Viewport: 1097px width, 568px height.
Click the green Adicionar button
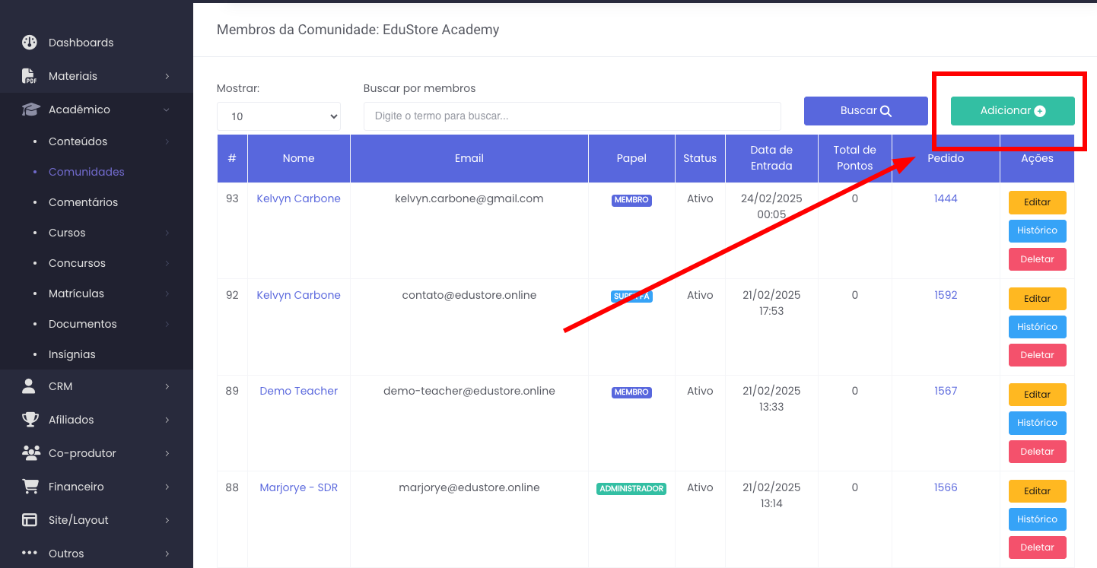pyautogui.click(x=1012, y=111)
